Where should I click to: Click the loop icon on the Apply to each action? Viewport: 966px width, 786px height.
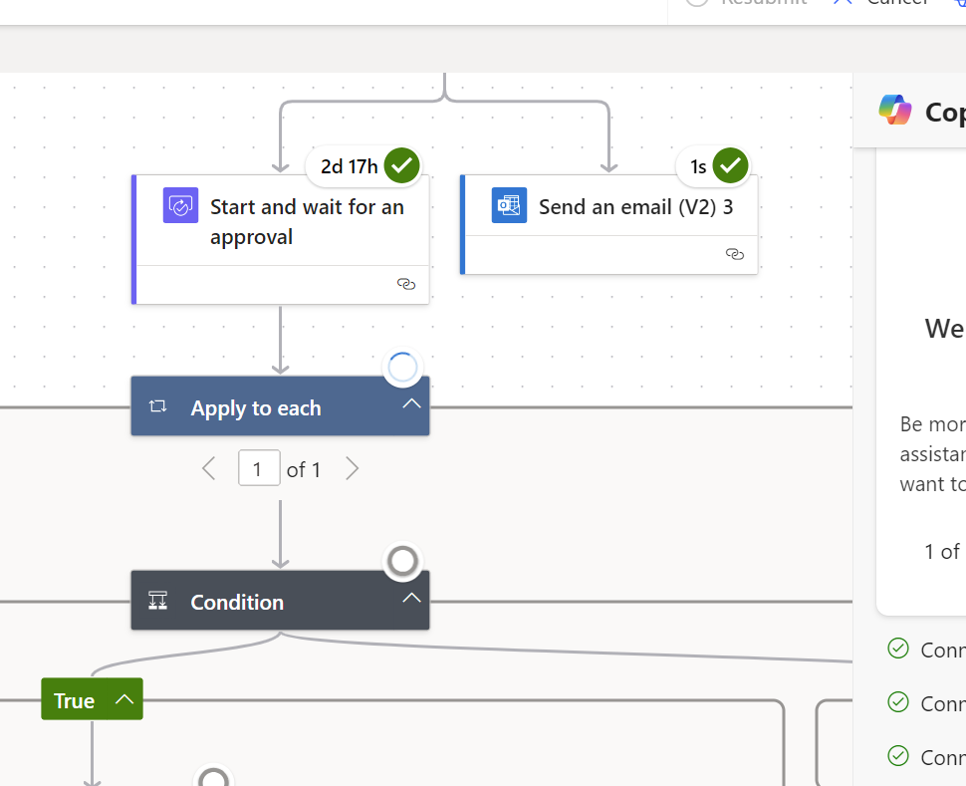pos(156,406)
